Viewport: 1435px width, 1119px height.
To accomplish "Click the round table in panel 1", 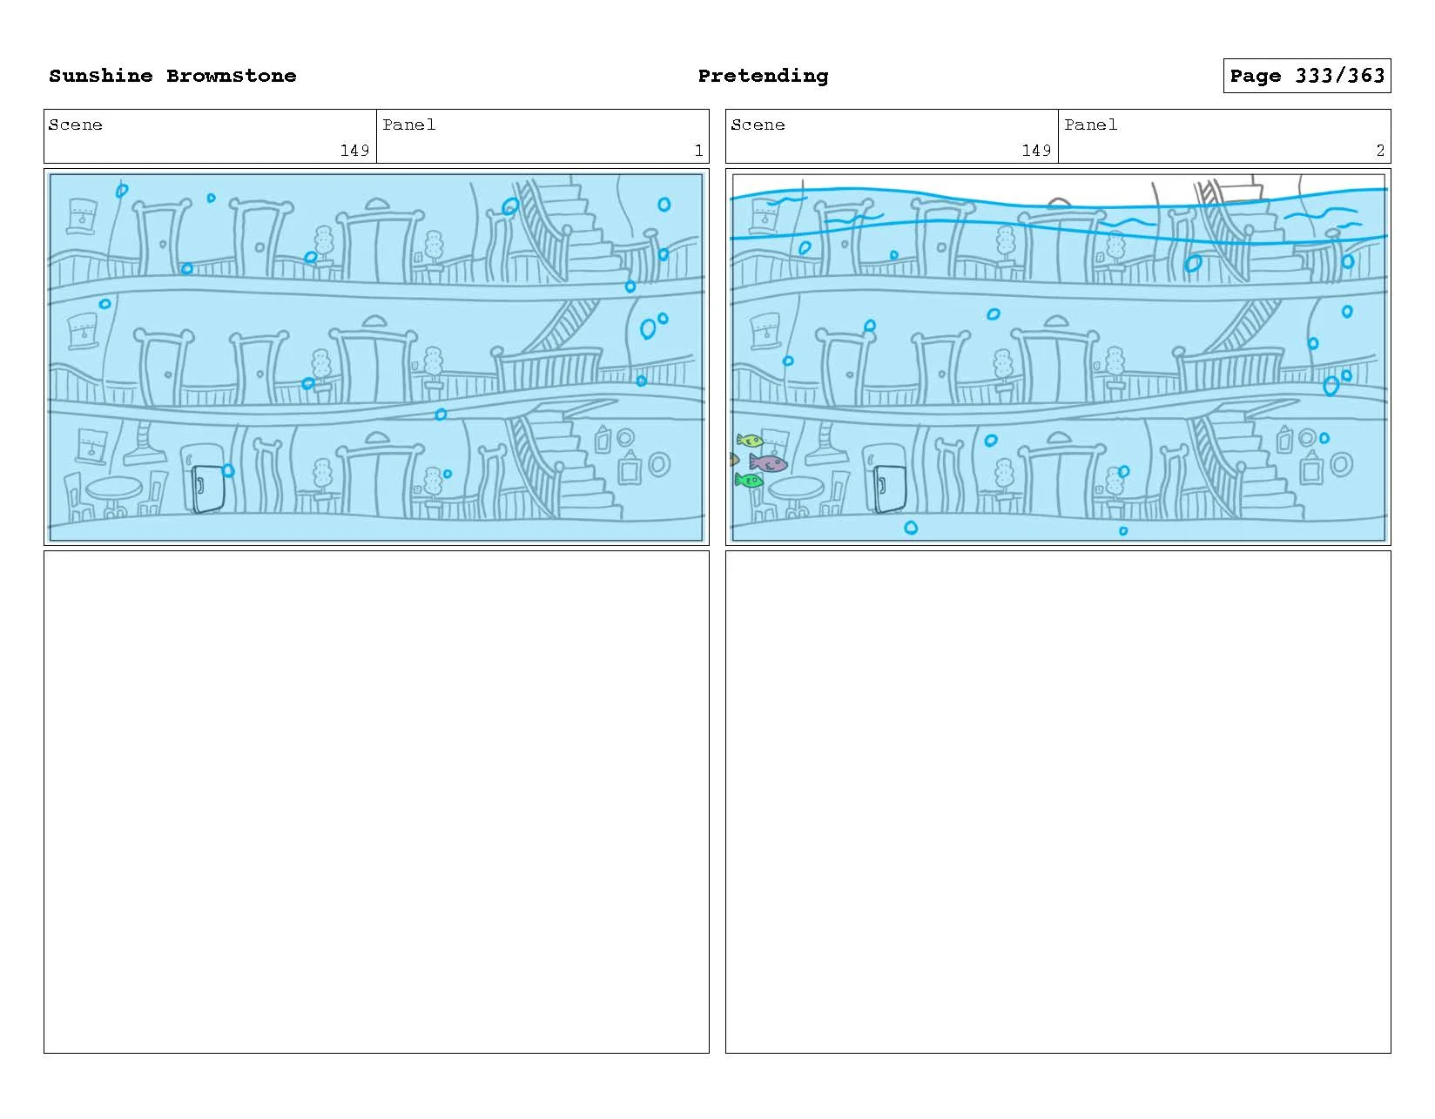I will pyautogui.click(x=114, y=495).
